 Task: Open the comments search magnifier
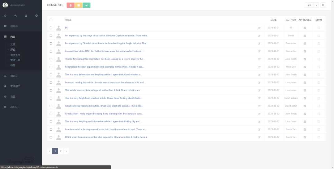323,5
